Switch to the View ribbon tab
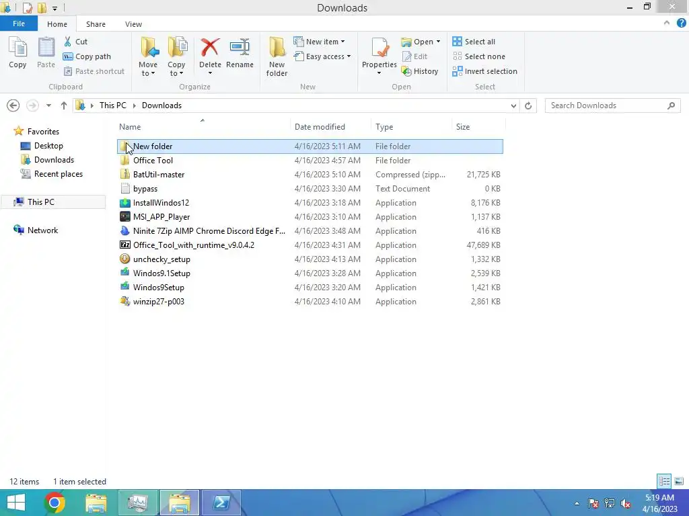 [x=133, y=24]
